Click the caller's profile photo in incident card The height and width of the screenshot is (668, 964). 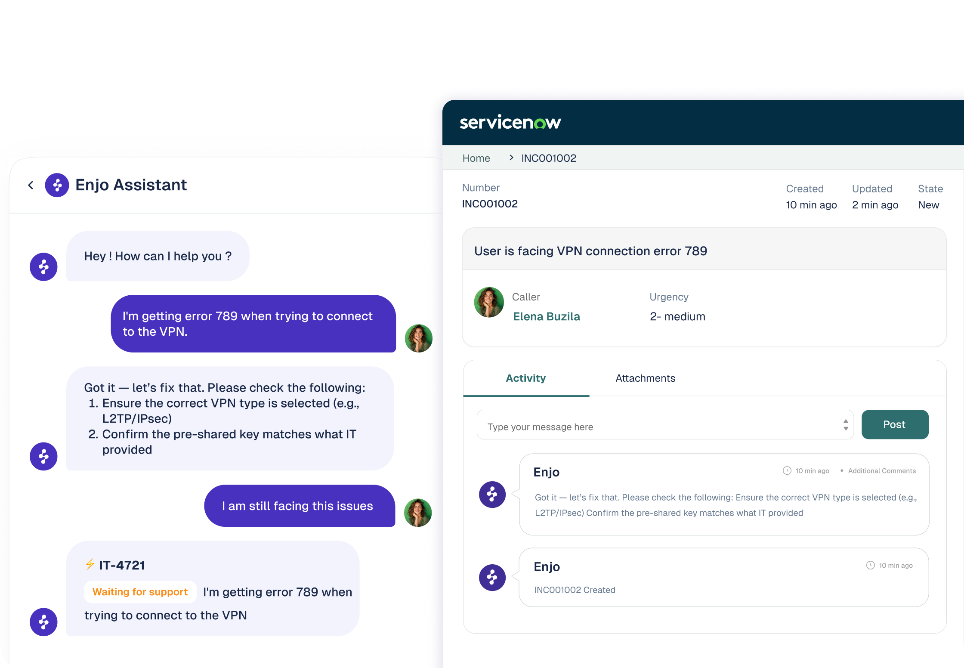489,302
